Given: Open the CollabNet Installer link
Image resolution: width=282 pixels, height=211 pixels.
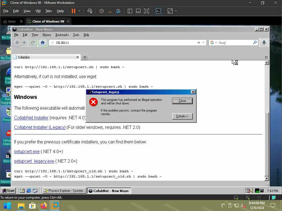Looking at the screenshot, I should tap(31, 118).
